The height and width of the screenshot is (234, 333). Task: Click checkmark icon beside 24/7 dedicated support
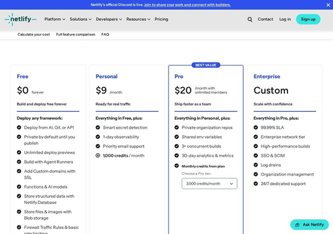click(256, 183)
